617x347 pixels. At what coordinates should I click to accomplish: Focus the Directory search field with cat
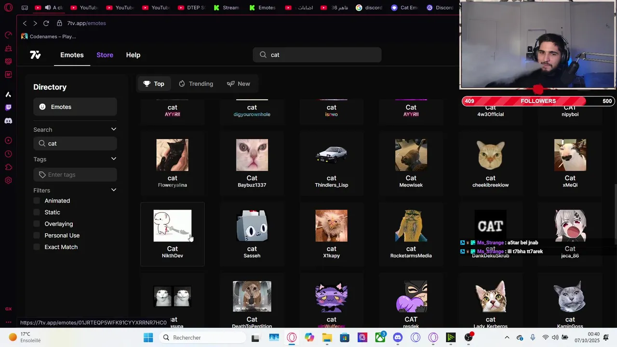(x=75, y=144)
